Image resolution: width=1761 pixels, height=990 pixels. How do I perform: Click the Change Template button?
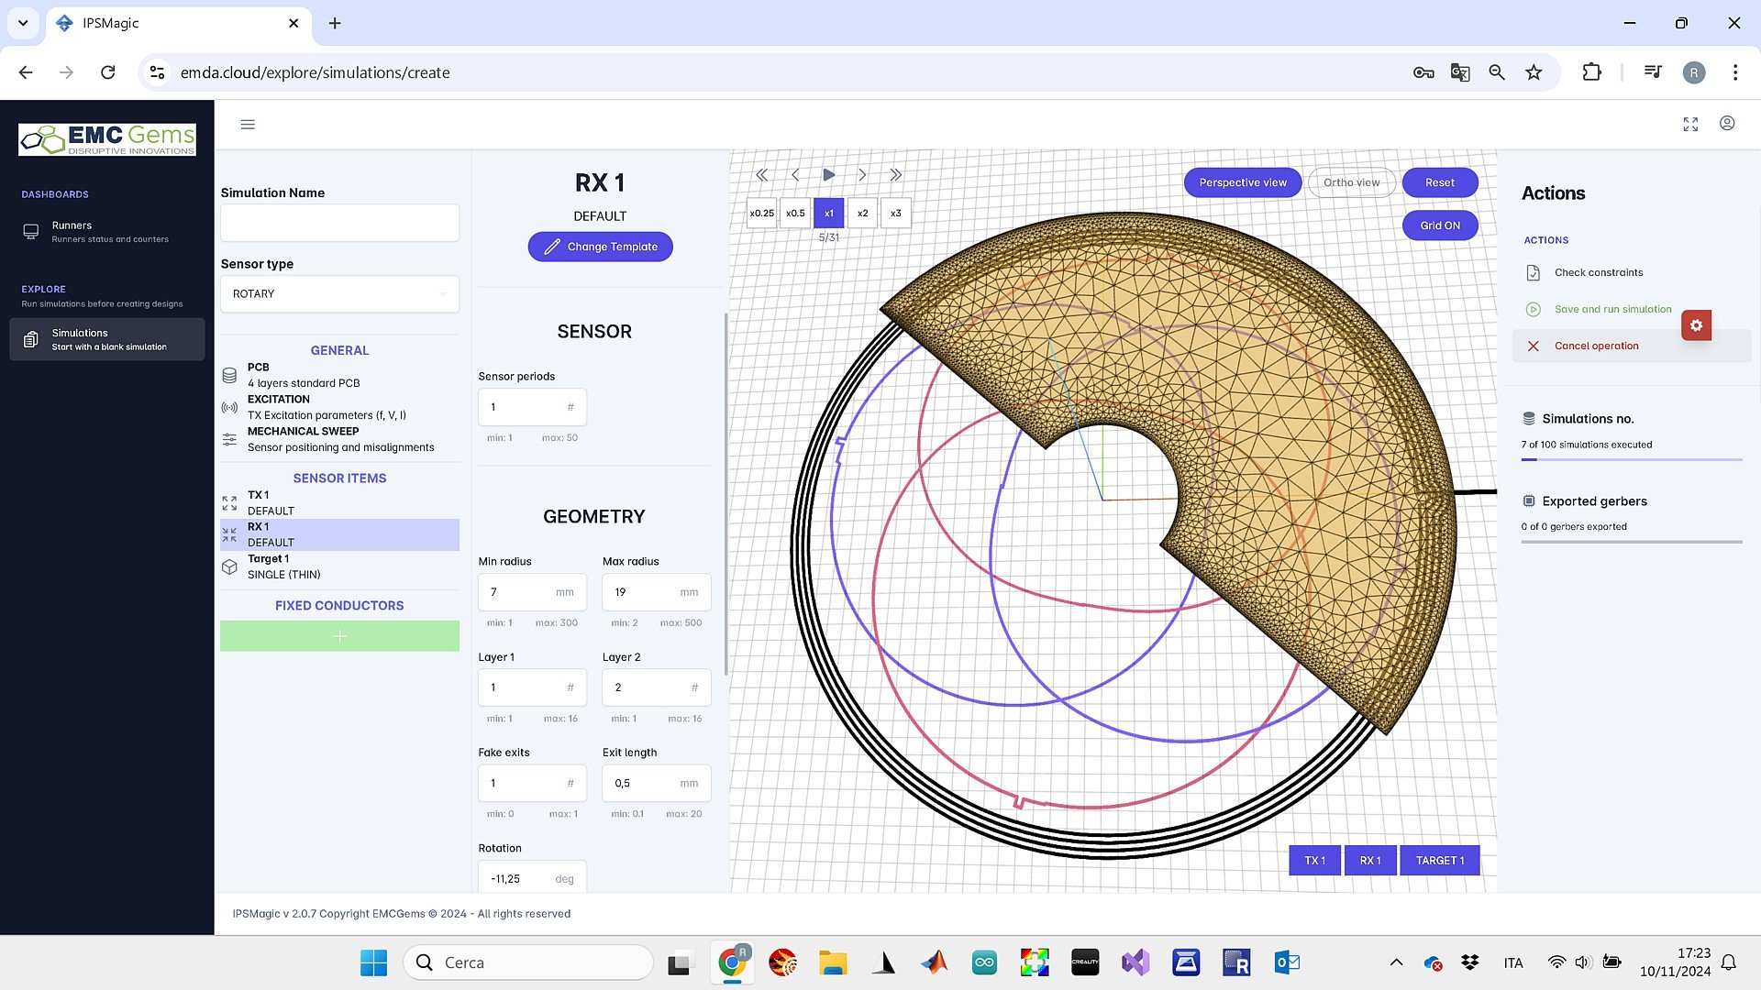click(x=600, y=247)
